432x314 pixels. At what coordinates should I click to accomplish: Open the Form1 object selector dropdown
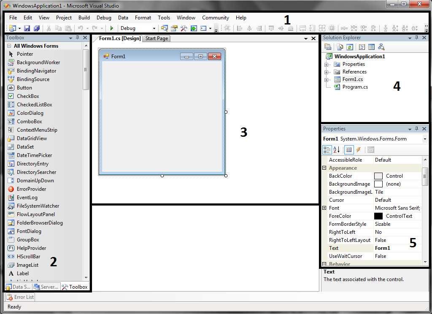425,139
